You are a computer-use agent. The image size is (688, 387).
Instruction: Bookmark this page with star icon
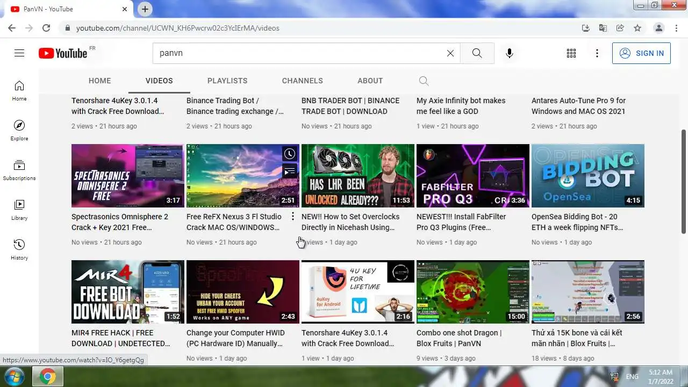pos(637,28)
